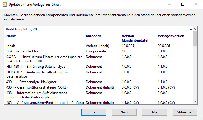Select the CORE Hinweise zum Einsatz row

(x=43, y=59)
